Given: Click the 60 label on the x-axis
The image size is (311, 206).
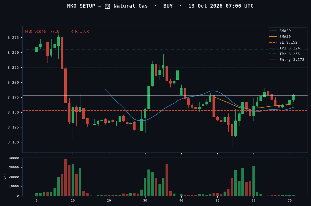Looking at the screenshot, I should (x=254, y=200).
